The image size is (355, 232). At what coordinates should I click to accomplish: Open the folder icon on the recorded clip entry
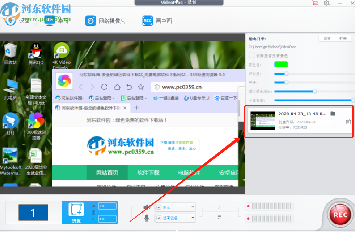333,113
